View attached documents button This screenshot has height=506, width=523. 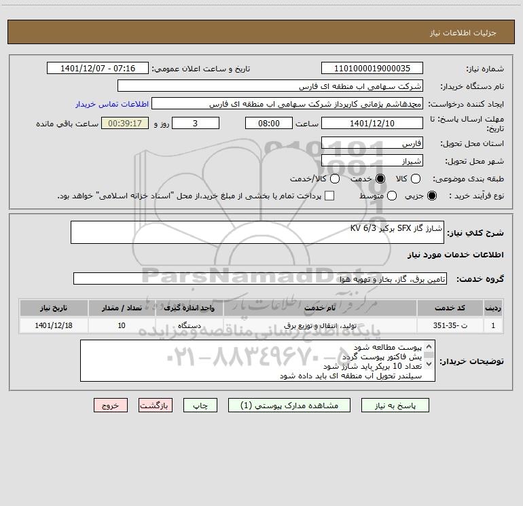(289, 405)
